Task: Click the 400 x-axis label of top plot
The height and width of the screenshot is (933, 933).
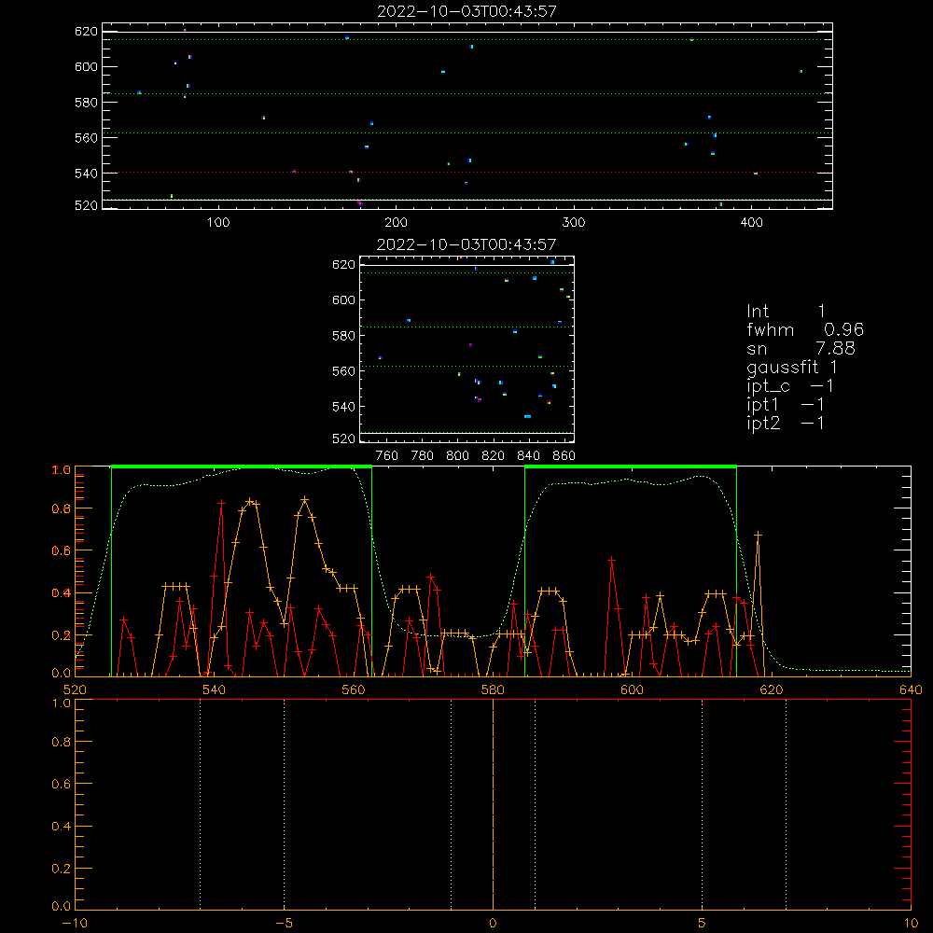Action: coord(751,223)
